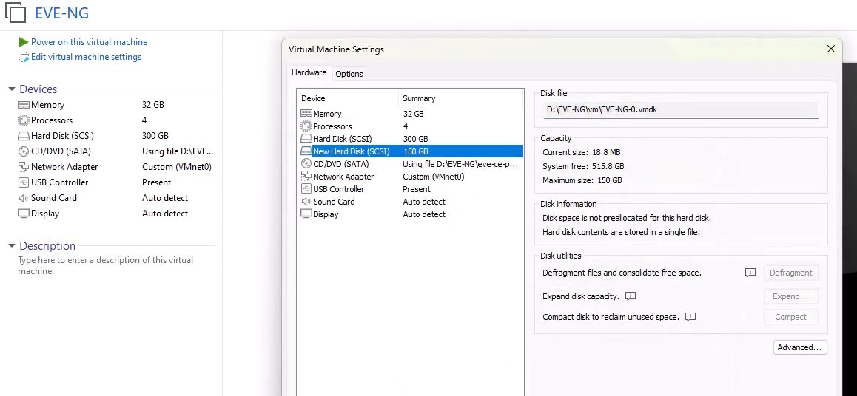857x396 pixels.
Task: Click the Network Adapter icon in the Devices panel
Action: pos(24,167)
